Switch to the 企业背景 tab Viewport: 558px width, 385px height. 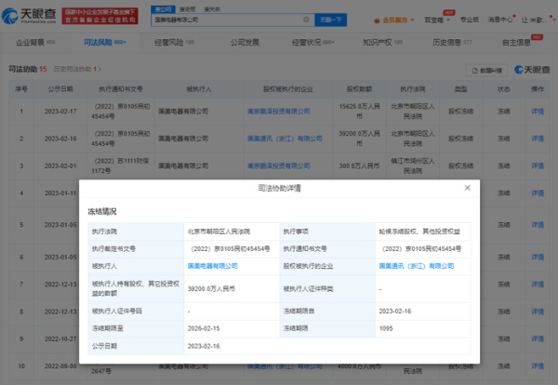[34, 44]
